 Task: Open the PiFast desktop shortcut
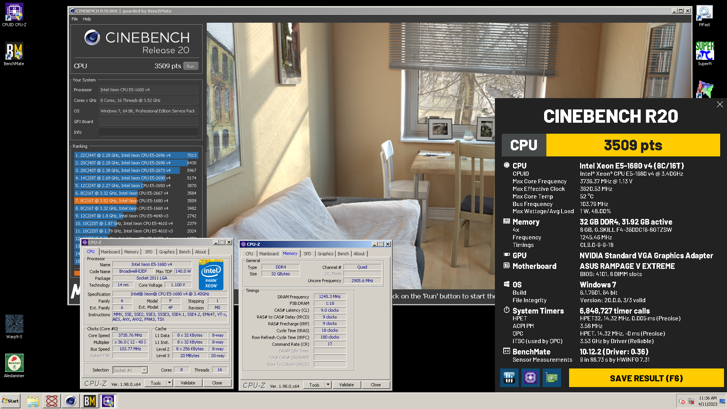704,16
